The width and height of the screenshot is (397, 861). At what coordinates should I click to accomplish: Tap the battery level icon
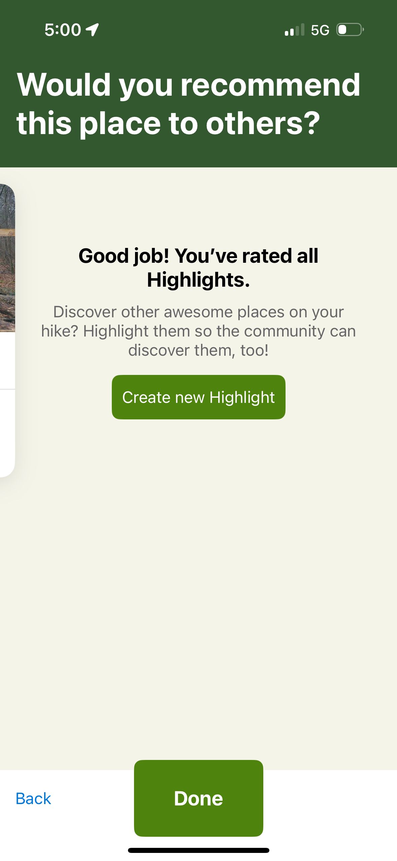350,30
